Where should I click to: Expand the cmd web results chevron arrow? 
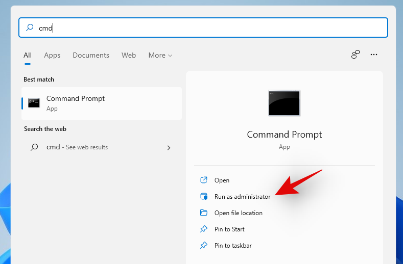[169, 148]
